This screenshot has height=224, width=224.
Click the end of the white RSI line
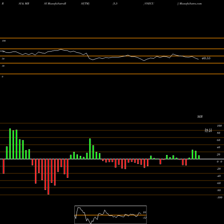point(198,60)
